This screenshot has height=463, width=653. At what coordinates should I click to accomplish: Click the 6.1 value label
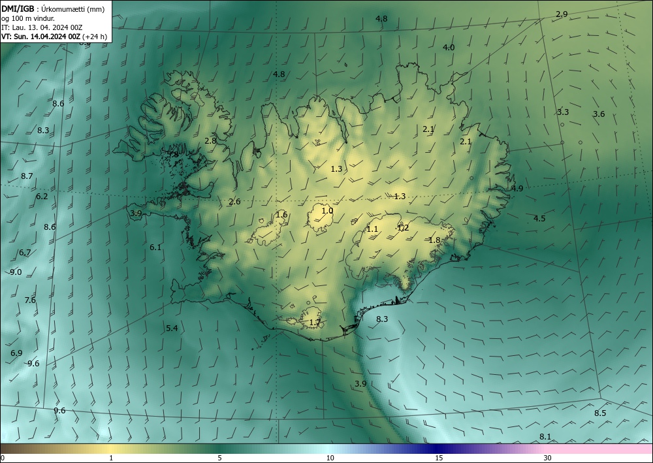[155, 247]
